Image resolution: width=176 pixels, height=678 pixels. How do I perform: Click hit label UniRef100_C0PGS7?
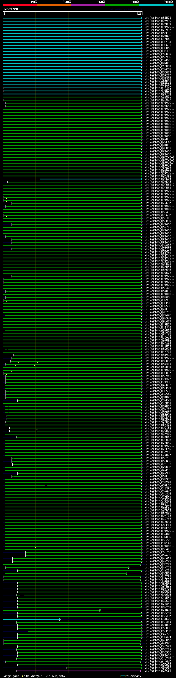158,54
